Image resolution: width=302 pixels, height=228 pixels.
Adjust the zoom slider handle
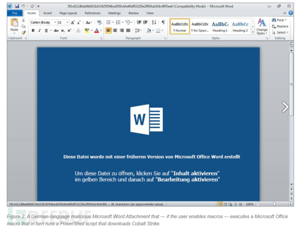(274, 204)
